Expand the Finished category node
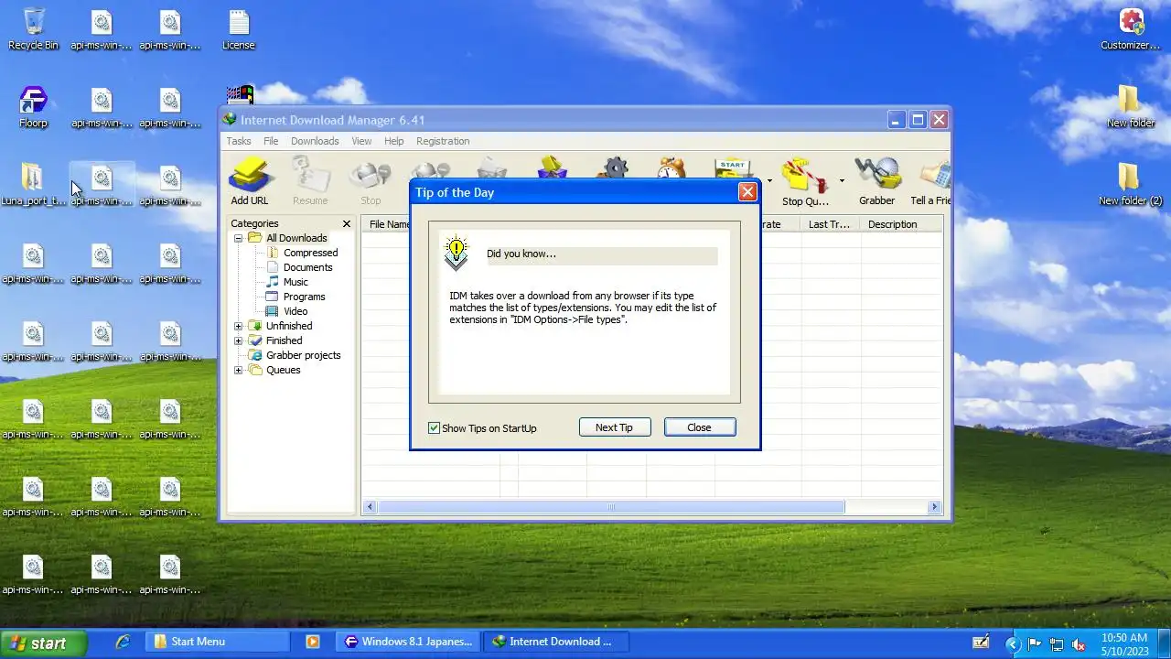 point(239,340)
